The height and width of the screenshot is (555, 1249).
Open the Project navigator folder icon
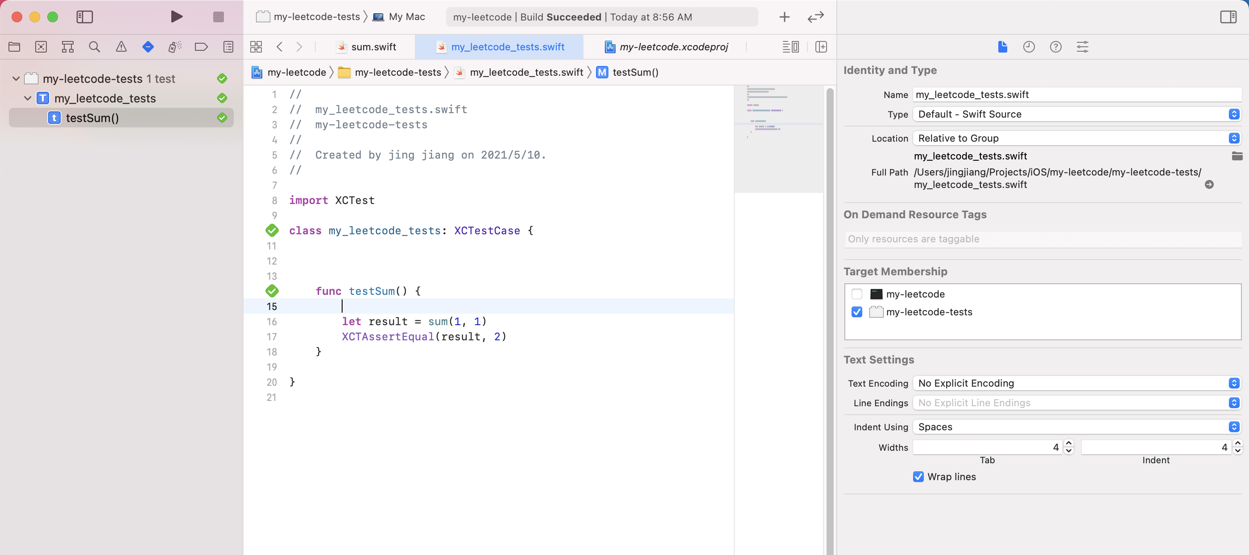click(x=15, y=47)
